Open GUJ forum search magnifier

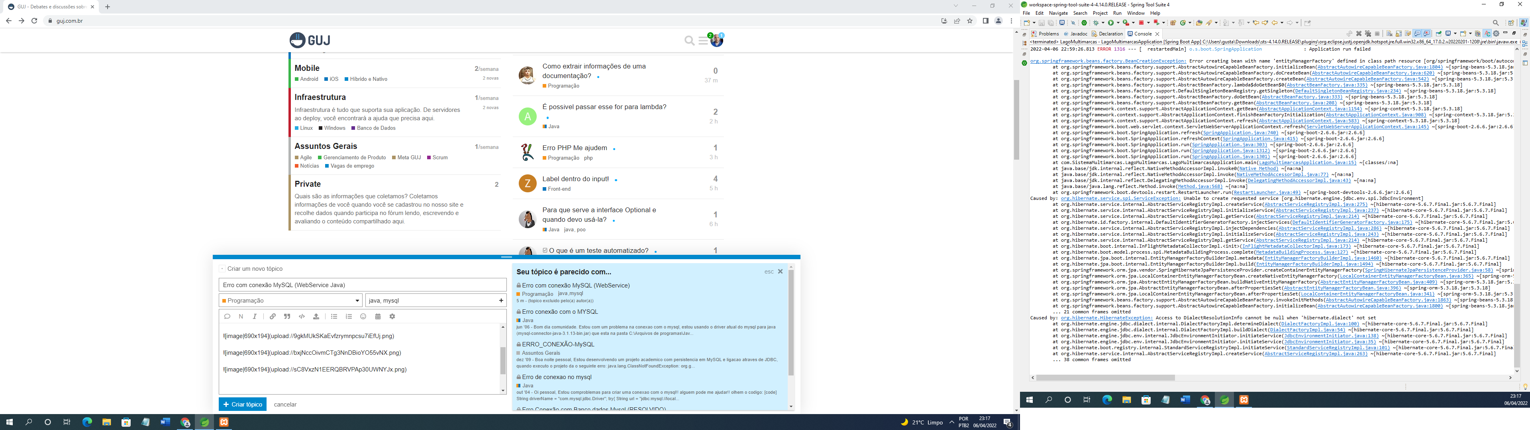pyautogui.click(x=689, y=40)
